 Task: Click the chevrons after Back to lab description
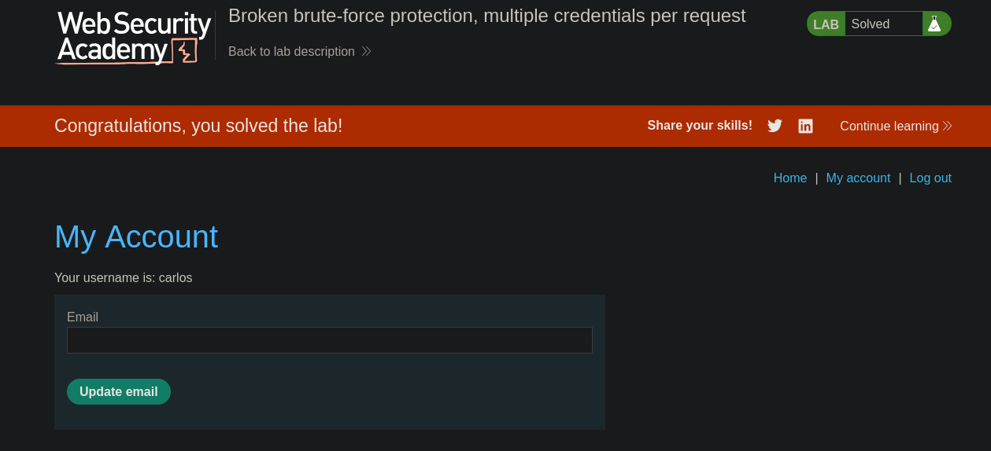(x=366, y=51)
